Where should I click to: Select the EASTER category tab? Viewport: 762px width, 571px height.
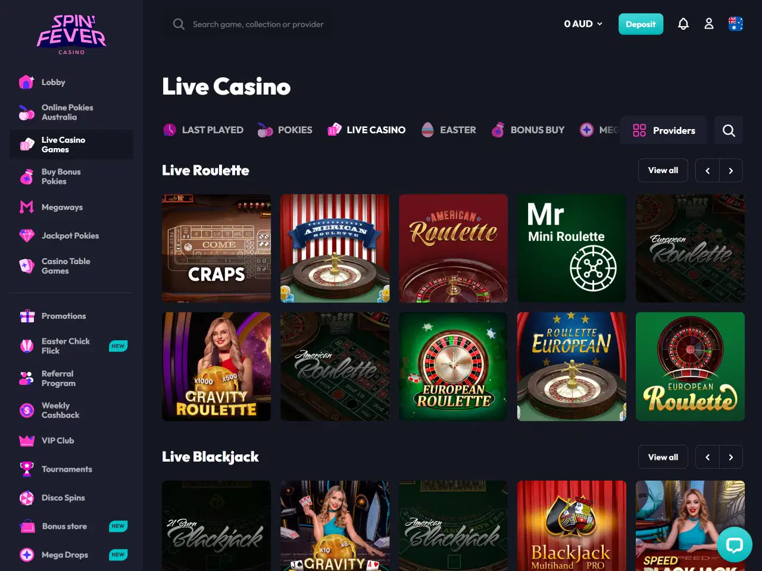coord(448,130)
